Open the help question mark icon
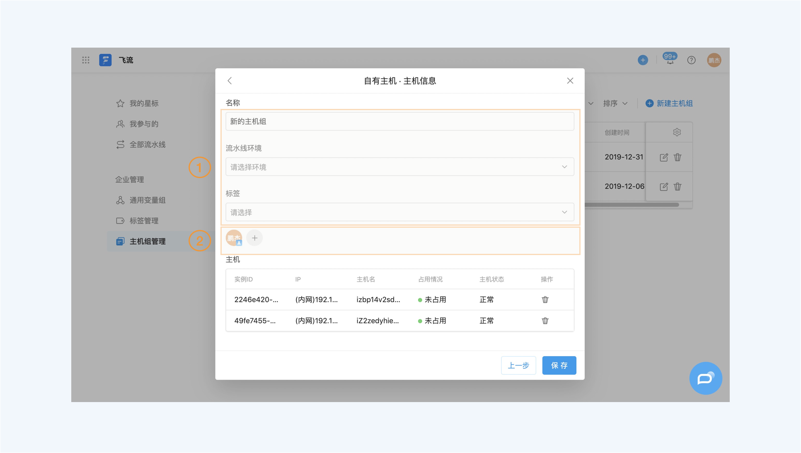The image size is (801, 453). (x=691, y=60)
